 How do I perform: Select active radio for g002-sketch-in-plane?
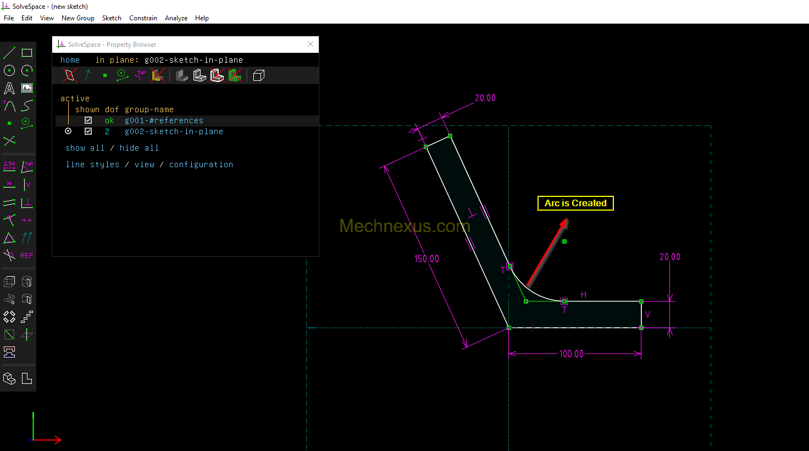click(x=68, y=131)
